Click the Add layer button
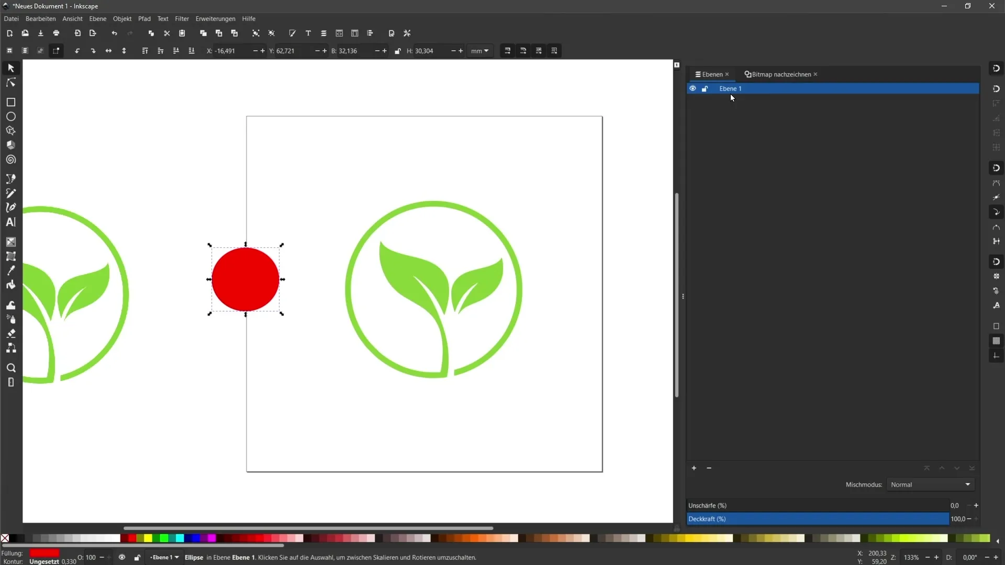This screenshot has height=565, width=1005. tap(694, 468)
